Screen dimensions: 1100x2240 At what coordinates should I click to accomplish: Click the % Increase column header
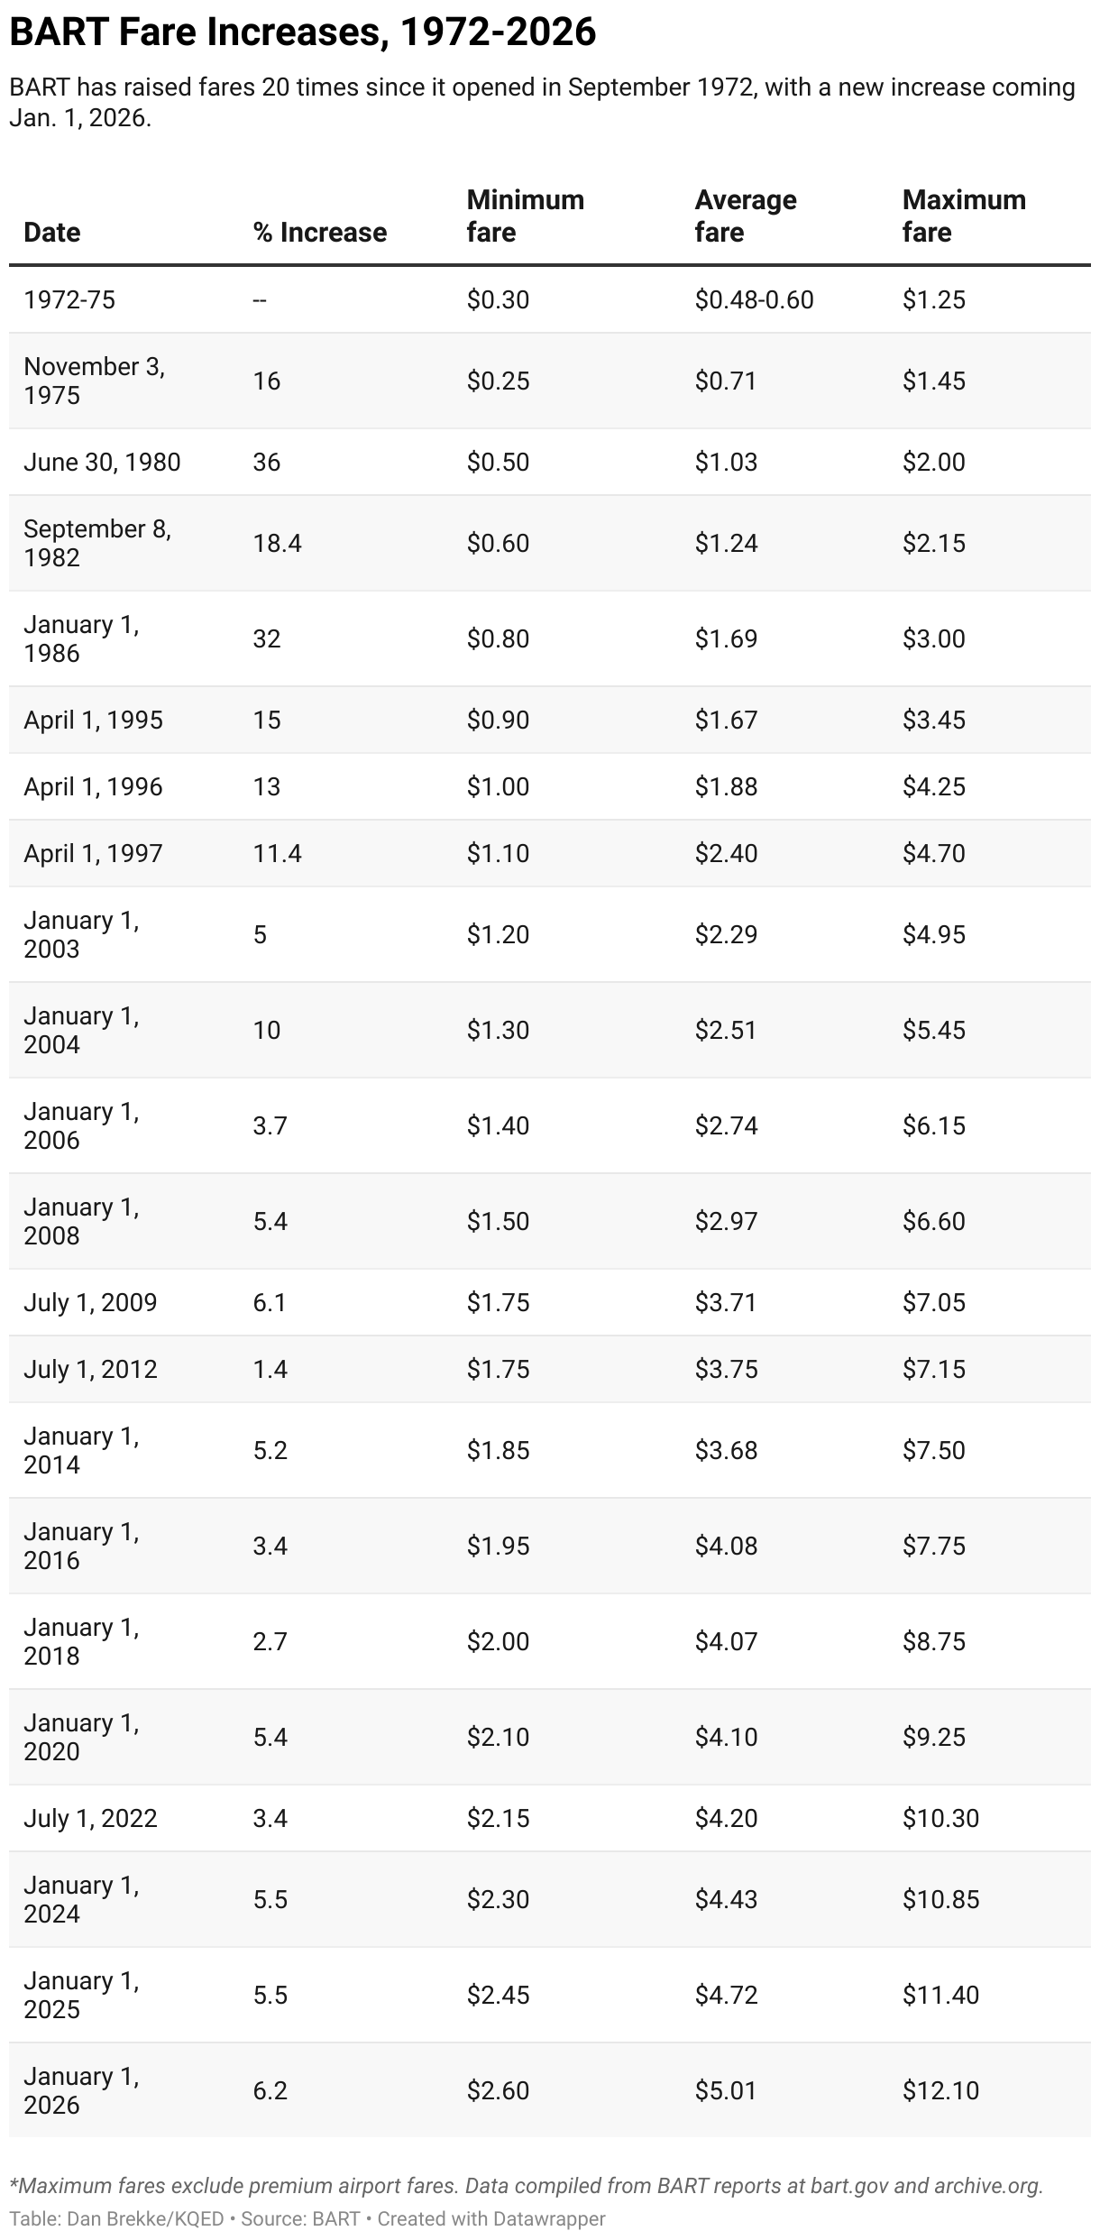pos(319,233)
